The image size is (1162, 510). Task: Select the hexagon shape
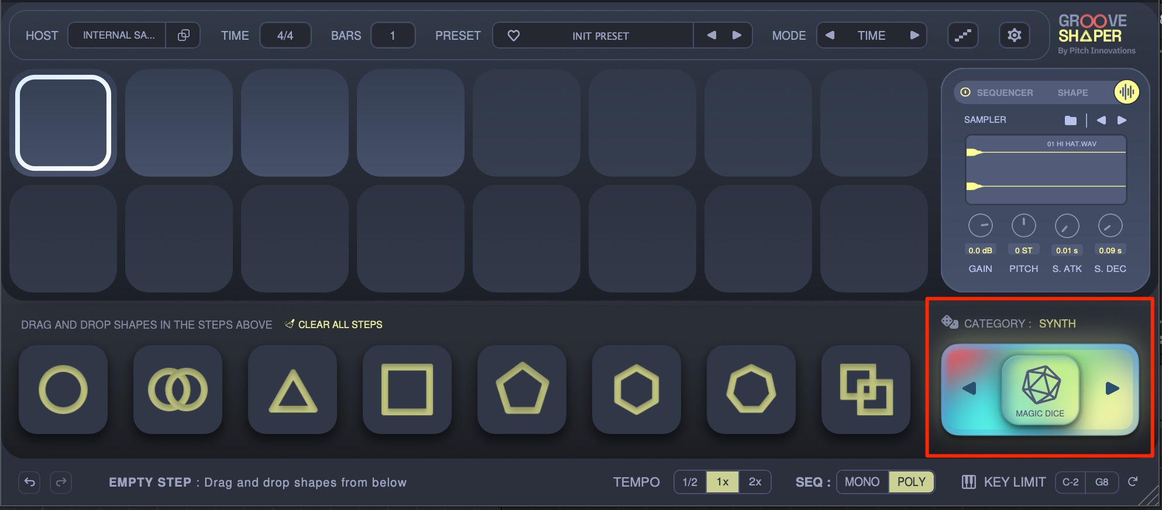[637, 390]
